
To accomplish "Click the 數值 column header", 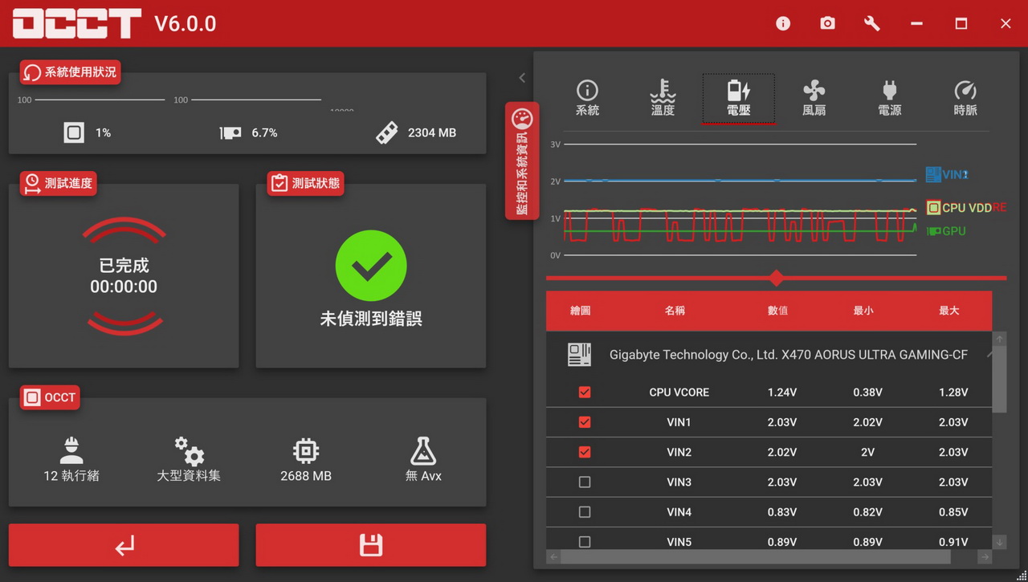I will tap(777, 311).
